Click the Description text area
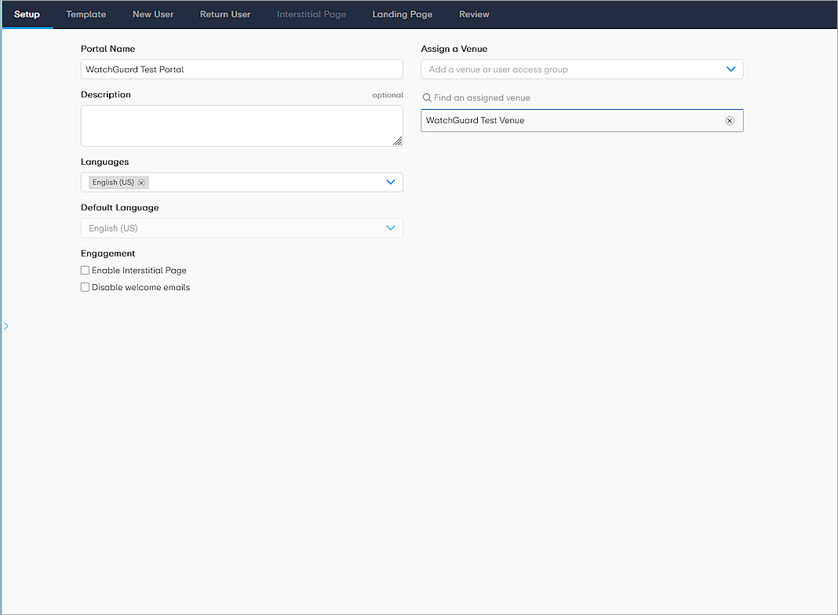The image size is (838, 615). point(242,126)
